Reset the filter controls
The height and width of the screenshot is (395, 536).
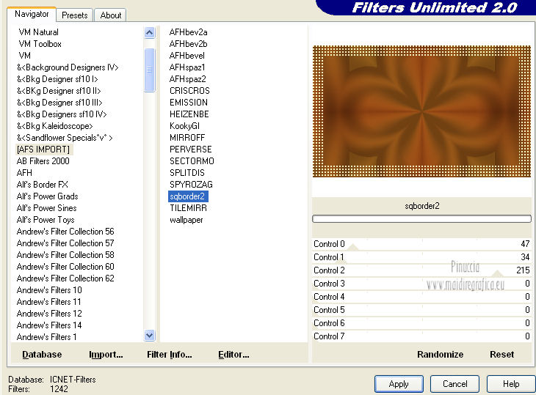click(501, 355)
